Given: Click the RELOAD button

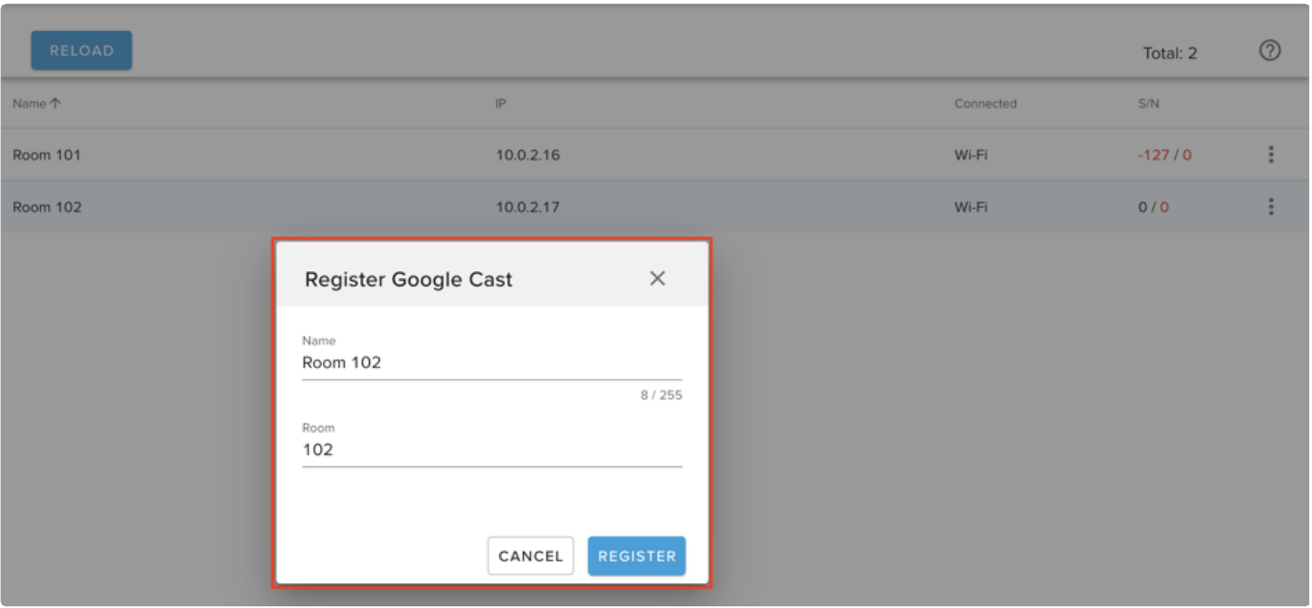Looking at the screenshot, I should [x=81, y=51].
